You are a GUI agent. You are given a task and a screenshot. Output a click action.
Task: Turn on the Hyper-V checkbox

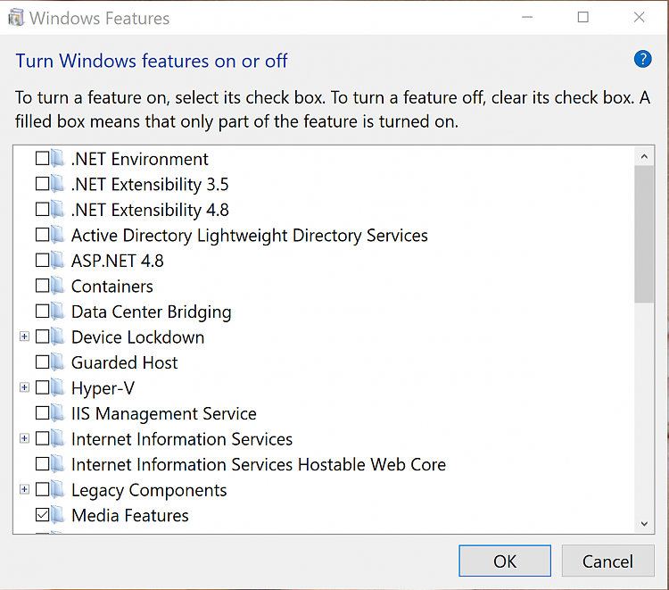tap(42, 387)
